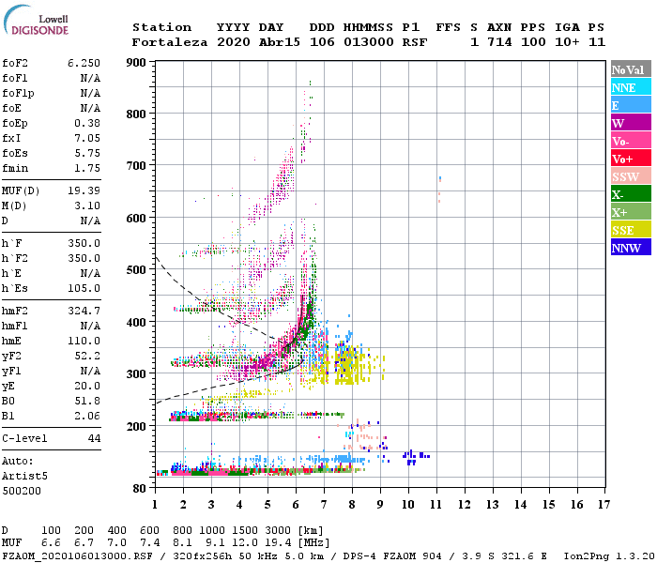Click the MUF value 19.4 in table
Viewport: 657px width, 563px height.
pyautogui.click(x=278, y=543)
